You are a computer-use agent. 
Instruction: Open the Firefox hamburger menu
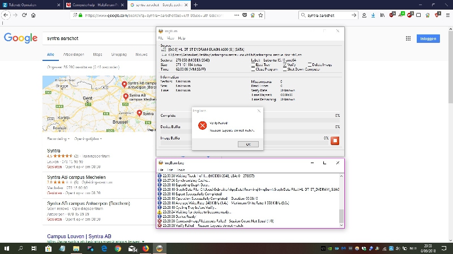(446, 15)
